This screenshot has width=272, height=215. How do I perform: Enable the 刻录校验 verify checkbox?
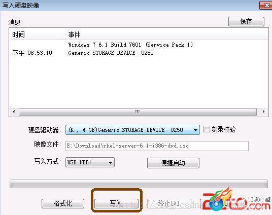207,129
